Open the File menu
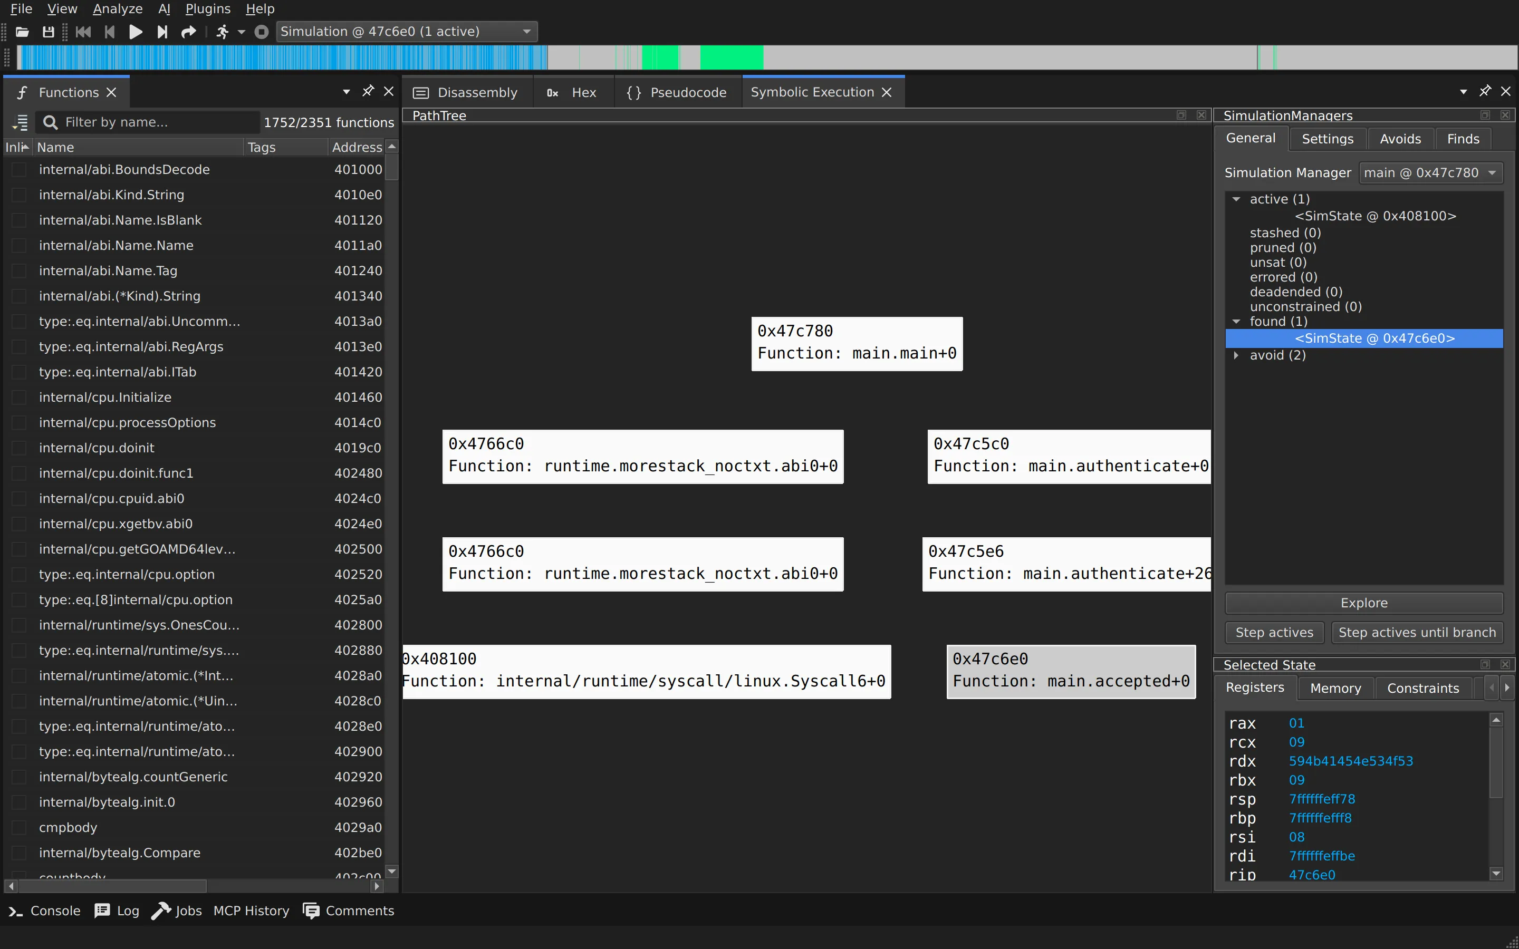The width and height of the screenshot is (1519, 949). (x=21, y=9)
